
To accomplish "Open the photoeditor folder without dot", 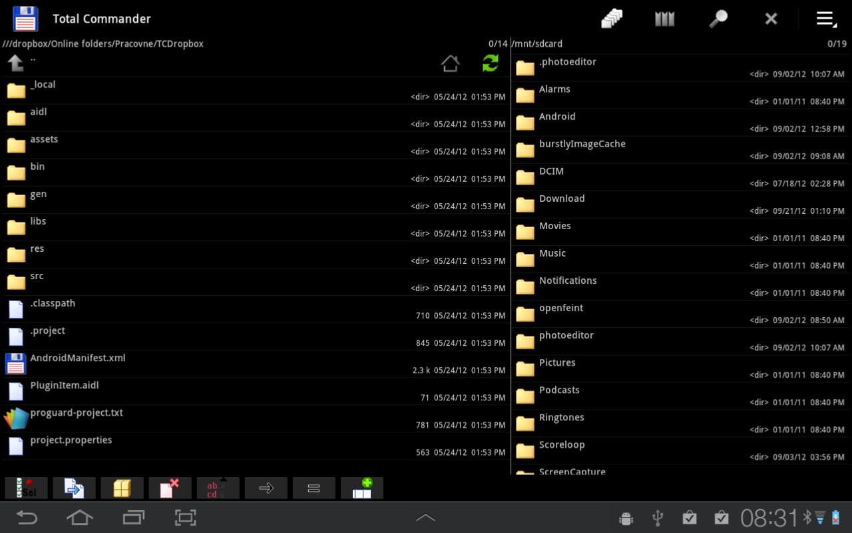I will coord(682,341).
